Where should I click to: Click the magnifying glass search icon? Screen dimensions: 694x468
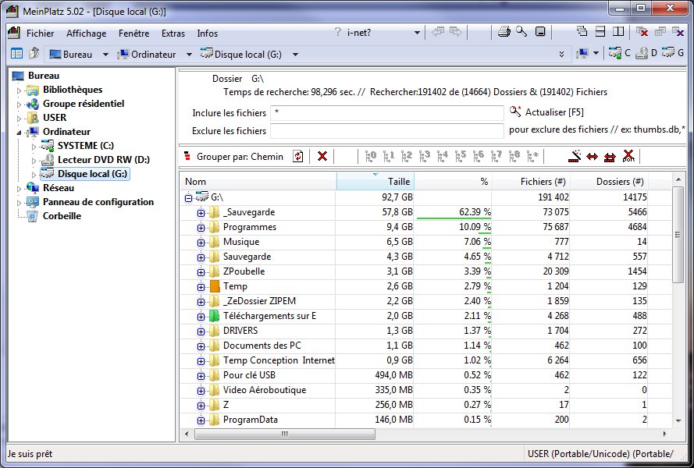(521, 31)
